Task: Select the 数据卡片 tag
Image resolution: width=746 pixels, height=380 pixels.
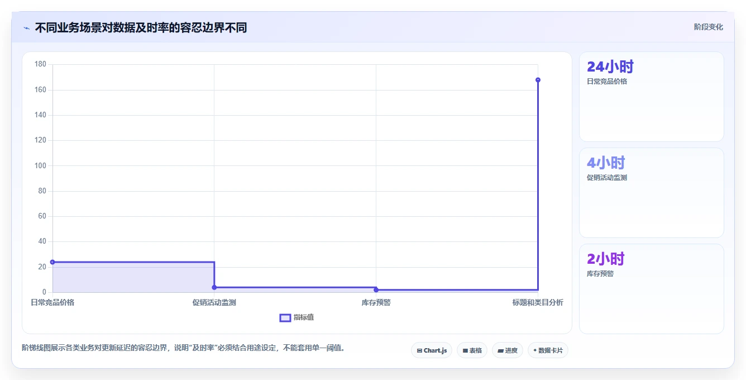Action: [x=548, y=350]
